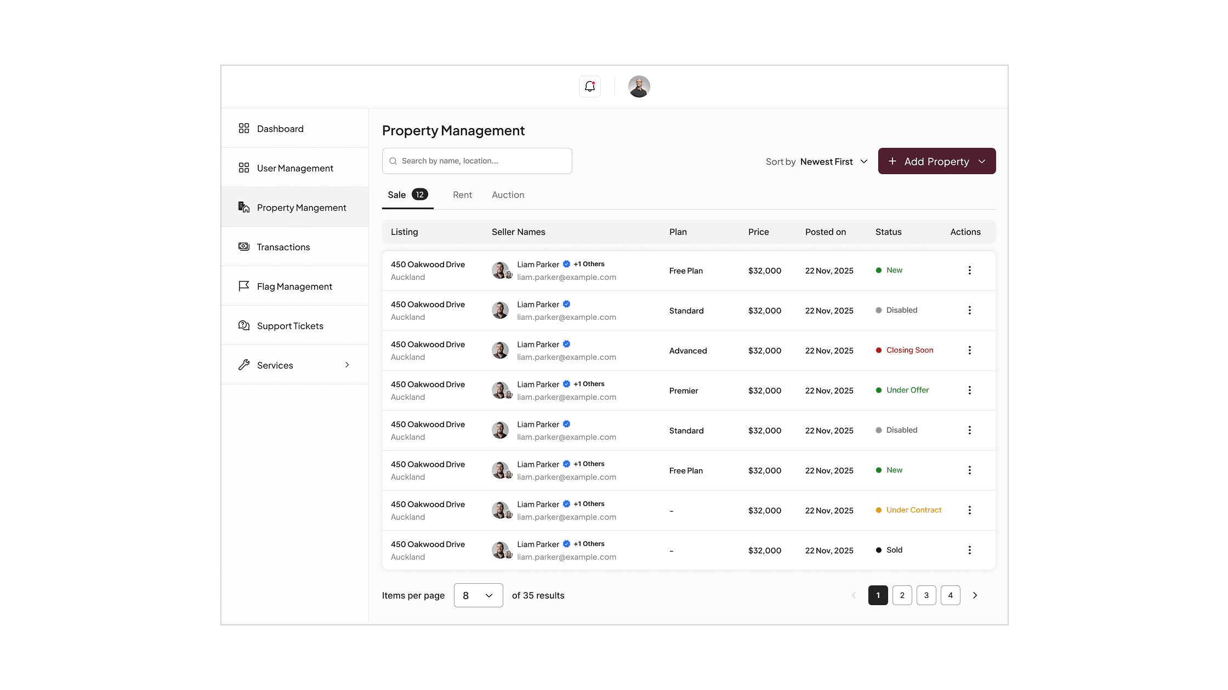The width and height of the screenshot is (1228, 690).
Task: Open Support Tickets
Action: click(x=295, y=326)
